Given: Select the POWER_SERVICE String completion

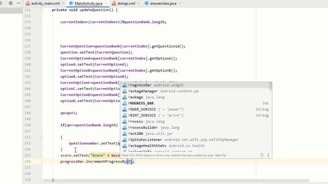Looking at the screenshot, I should point(195,109).
